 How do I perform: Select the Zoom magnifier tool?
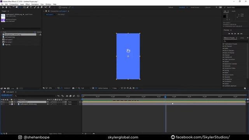(10, 7)
